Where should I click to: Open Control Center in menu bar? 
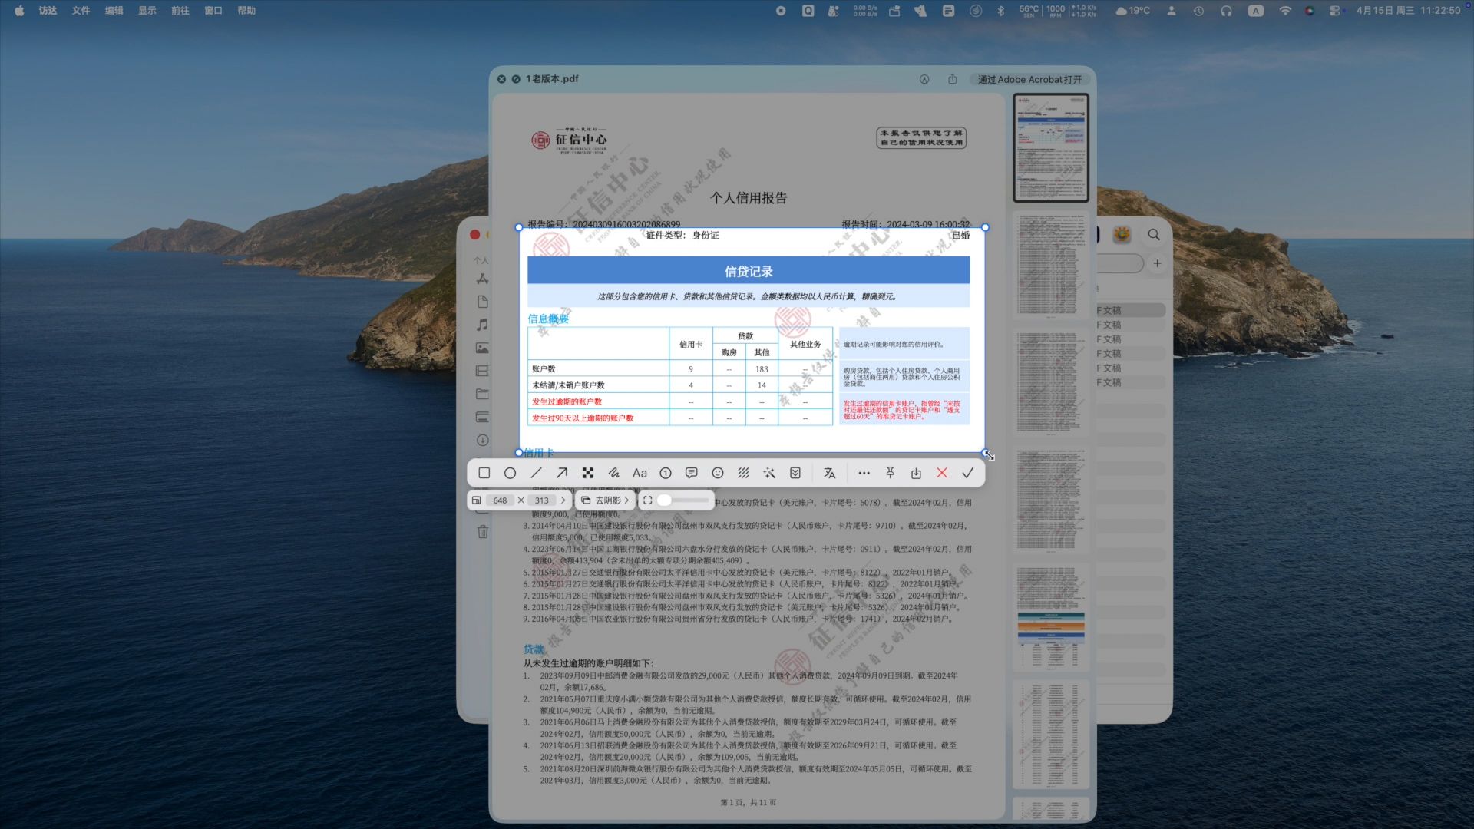[x=1335, y=11]
